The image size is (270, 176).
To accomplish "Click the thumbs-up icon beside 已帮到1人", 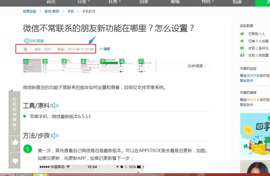I will (x=242, y=34).
